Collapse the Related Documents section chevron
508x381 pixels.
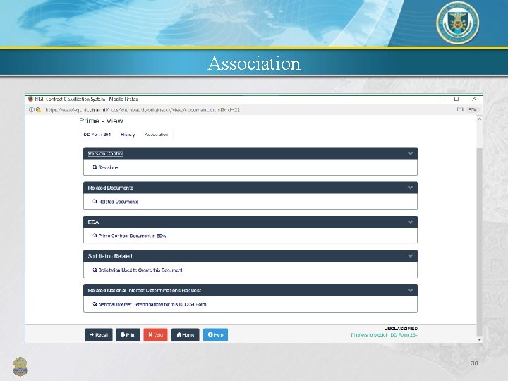pos(410,188)
